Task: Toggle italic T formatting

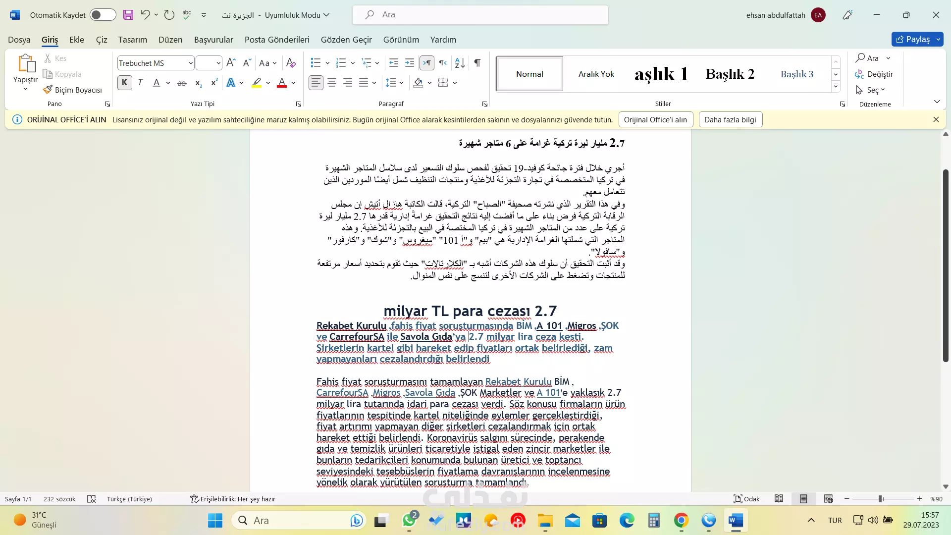Action: point(140,83)
